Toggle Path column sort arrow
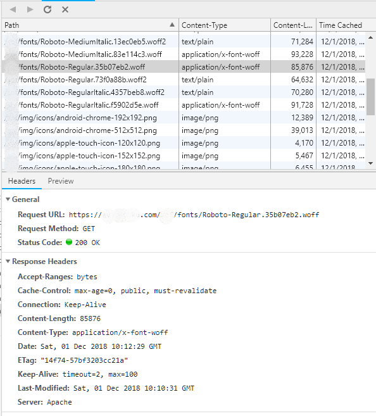 pos(172,25)
